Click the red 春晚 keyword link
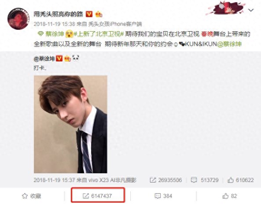 point(207,34)
